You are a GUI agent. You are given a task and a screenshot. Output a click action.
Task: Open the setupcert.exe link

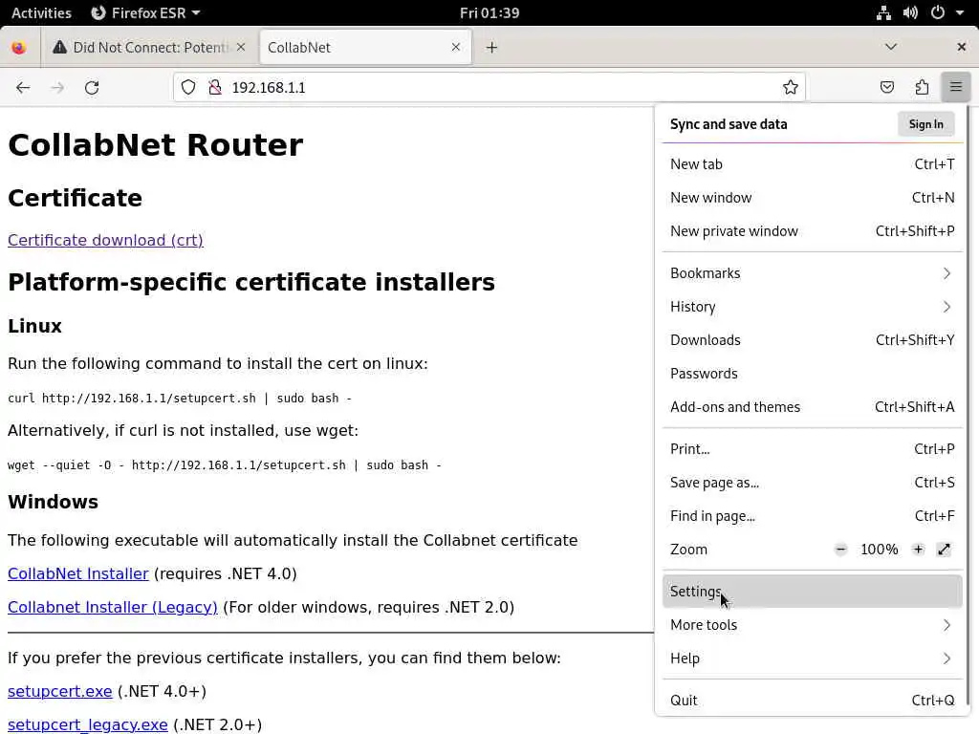[60, 692]
